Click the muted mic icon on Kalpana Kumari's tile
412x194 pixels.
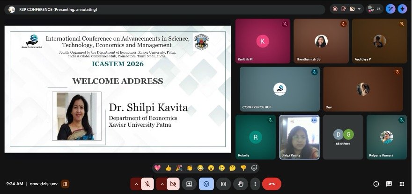click(x=401, y=120)
